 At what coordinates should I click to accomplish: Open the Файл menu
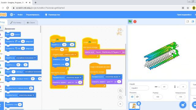pos(20,15)
